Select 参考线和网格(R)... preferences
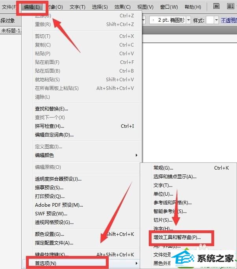 172,203
